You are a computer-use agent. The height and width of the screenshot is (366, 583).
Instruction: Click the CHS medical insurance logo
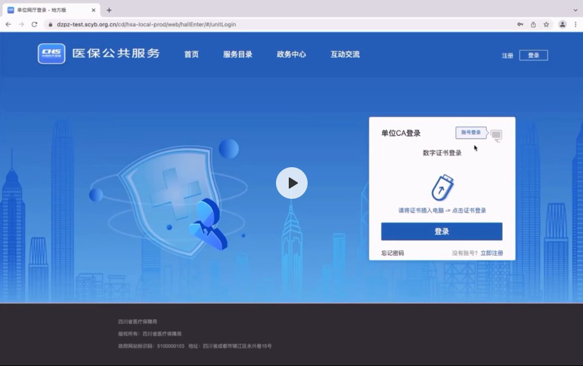51,54
